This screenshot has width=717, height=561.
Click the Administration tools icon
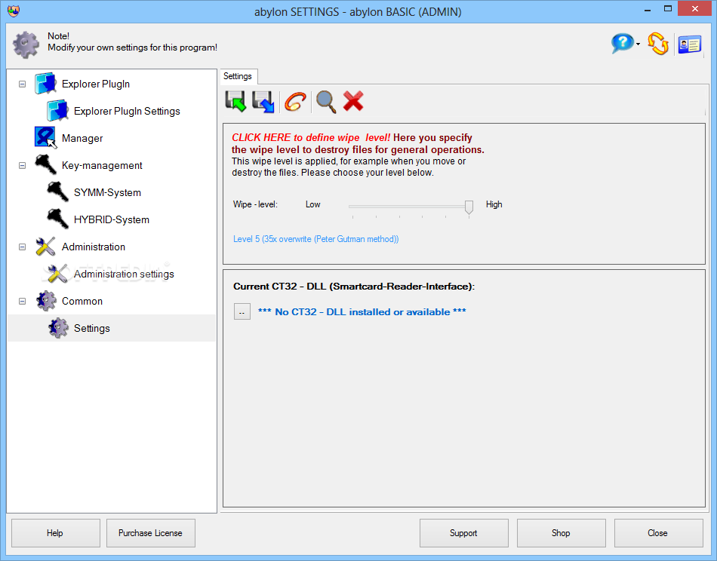[45, 247]
